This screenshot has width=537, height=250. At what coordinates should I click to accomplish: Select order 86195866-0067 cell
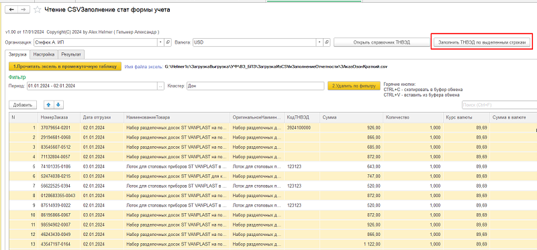tap(59, 215)
